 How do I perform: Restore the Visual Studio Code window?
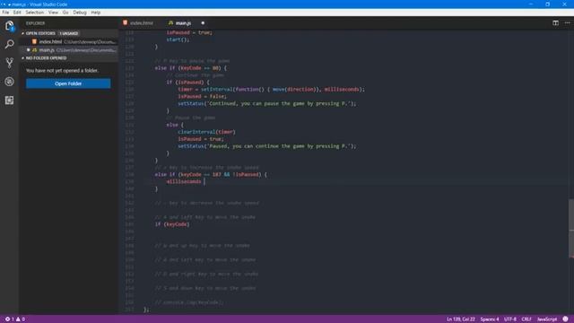click(548, 4)
